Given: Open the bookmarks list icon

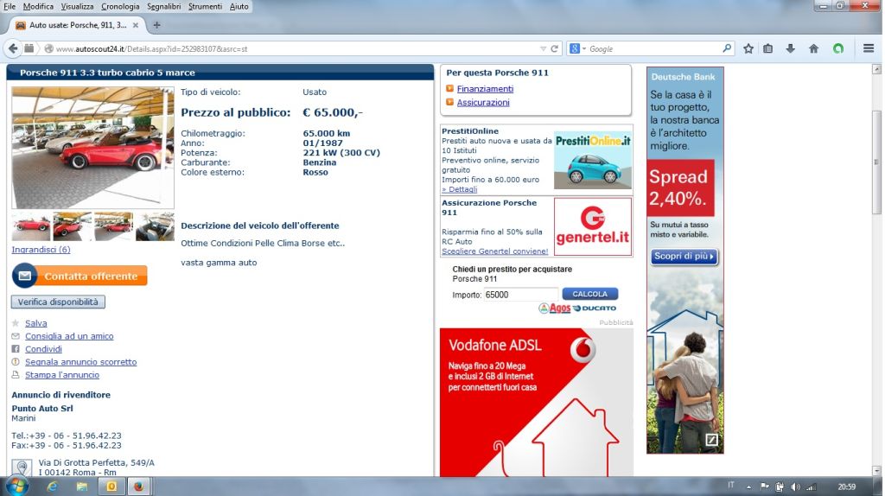Looking at the screenshot, I should point(768,48).
